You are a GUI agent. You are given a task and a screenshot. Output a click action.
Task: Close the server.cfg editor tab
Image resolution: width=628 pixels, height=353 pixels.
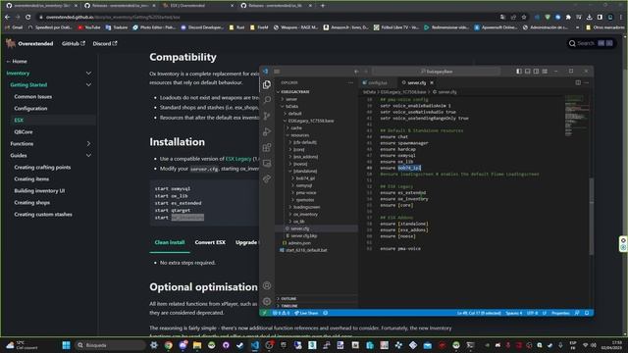point(432,82)
